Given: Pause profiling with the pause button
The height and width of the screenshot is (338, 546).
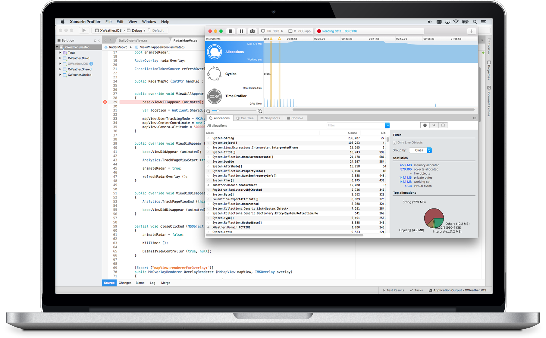Looking at the screenshot, I should 241,31.
